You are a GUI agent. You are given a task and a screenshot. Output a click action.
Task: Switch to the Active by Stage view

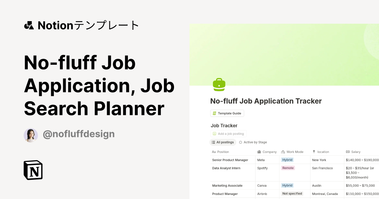click(254, 142)
